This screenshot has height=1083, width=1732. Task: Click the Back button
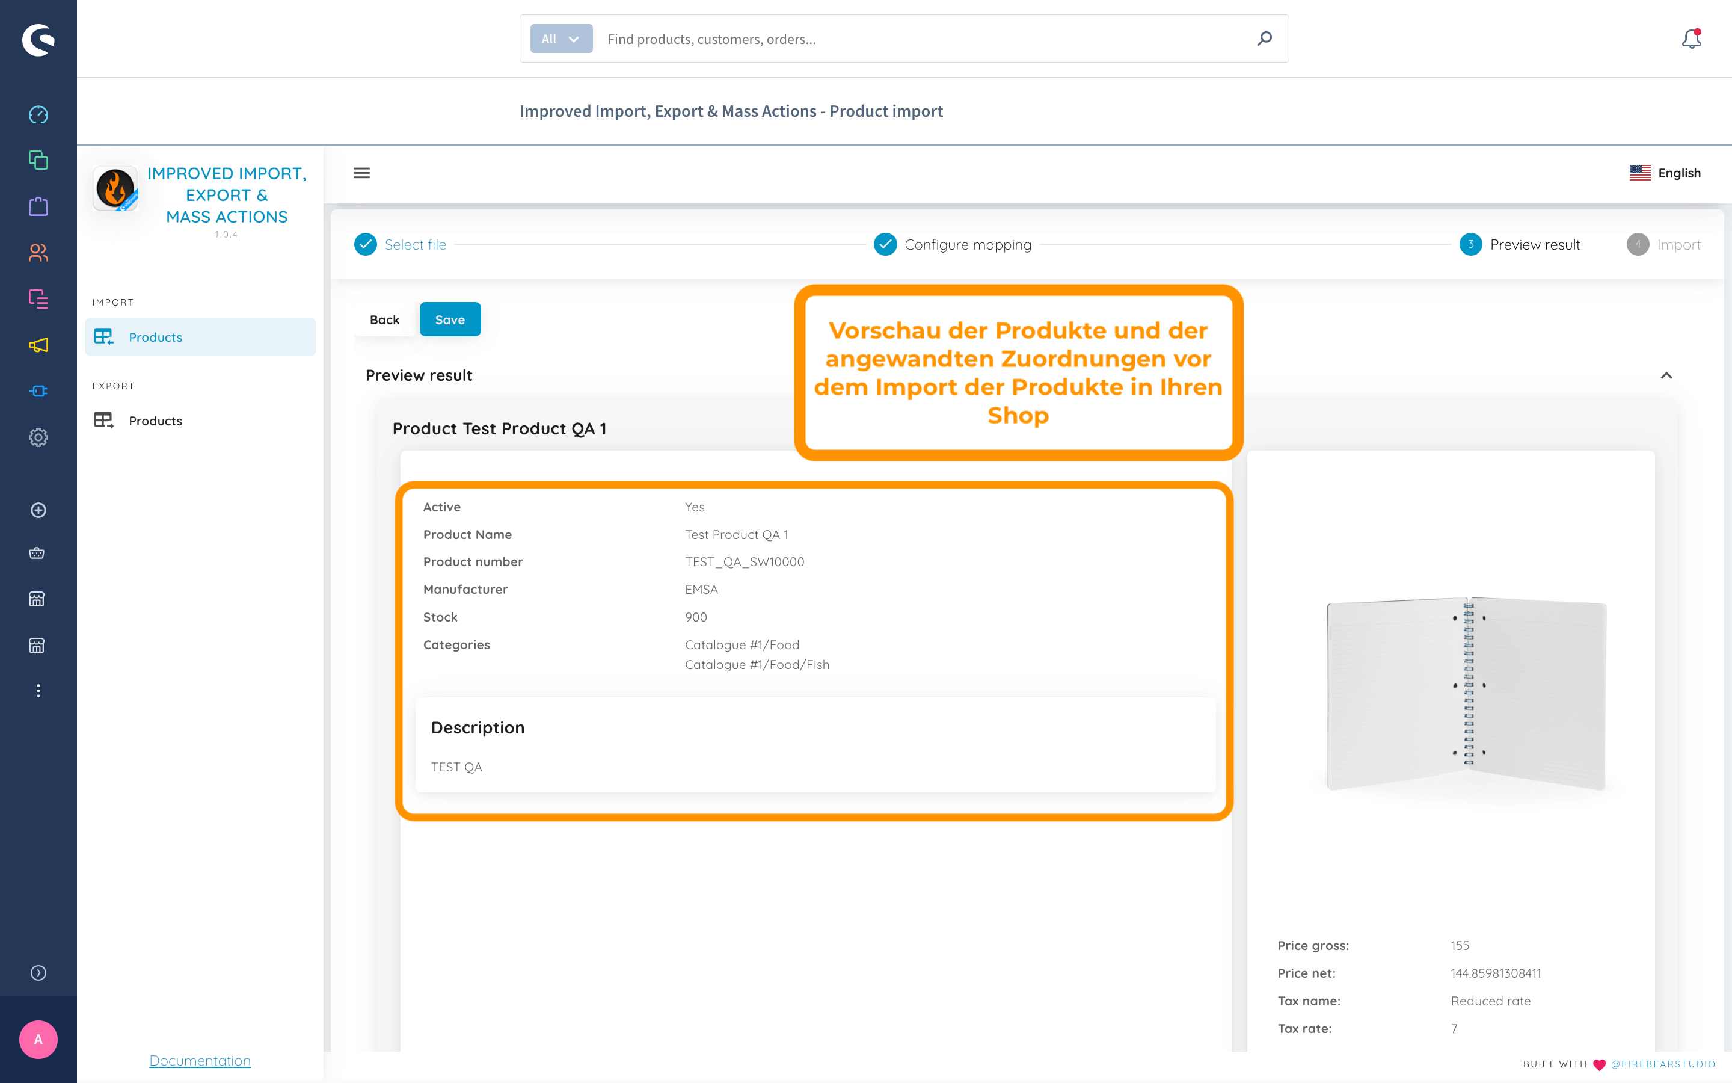[384, 318]
